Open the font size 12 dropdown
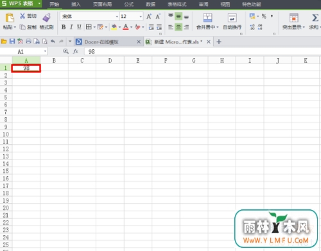This screenshot has height=251, width=321. [141, 17]
